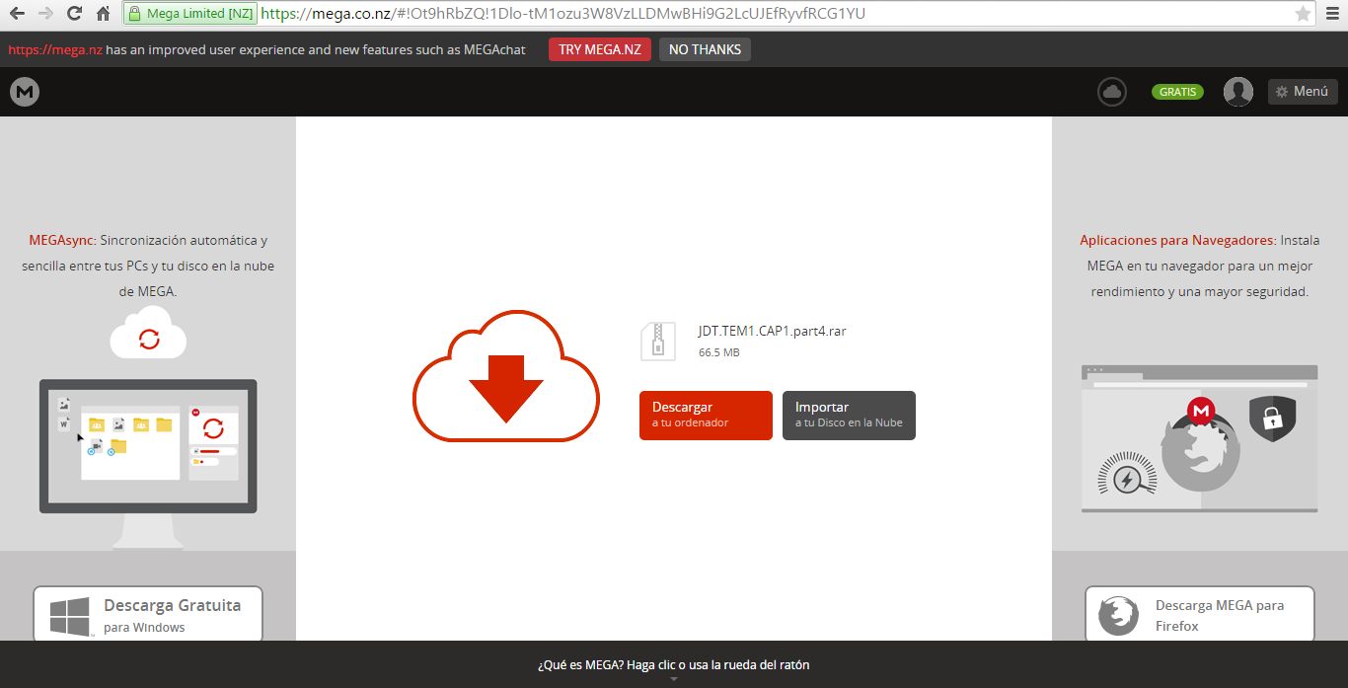The width and height of the screenshot is (1348, 688).
Task: Click the MEGA logo in the top bar
Action: pyautogui.click(x=25, y=92)
